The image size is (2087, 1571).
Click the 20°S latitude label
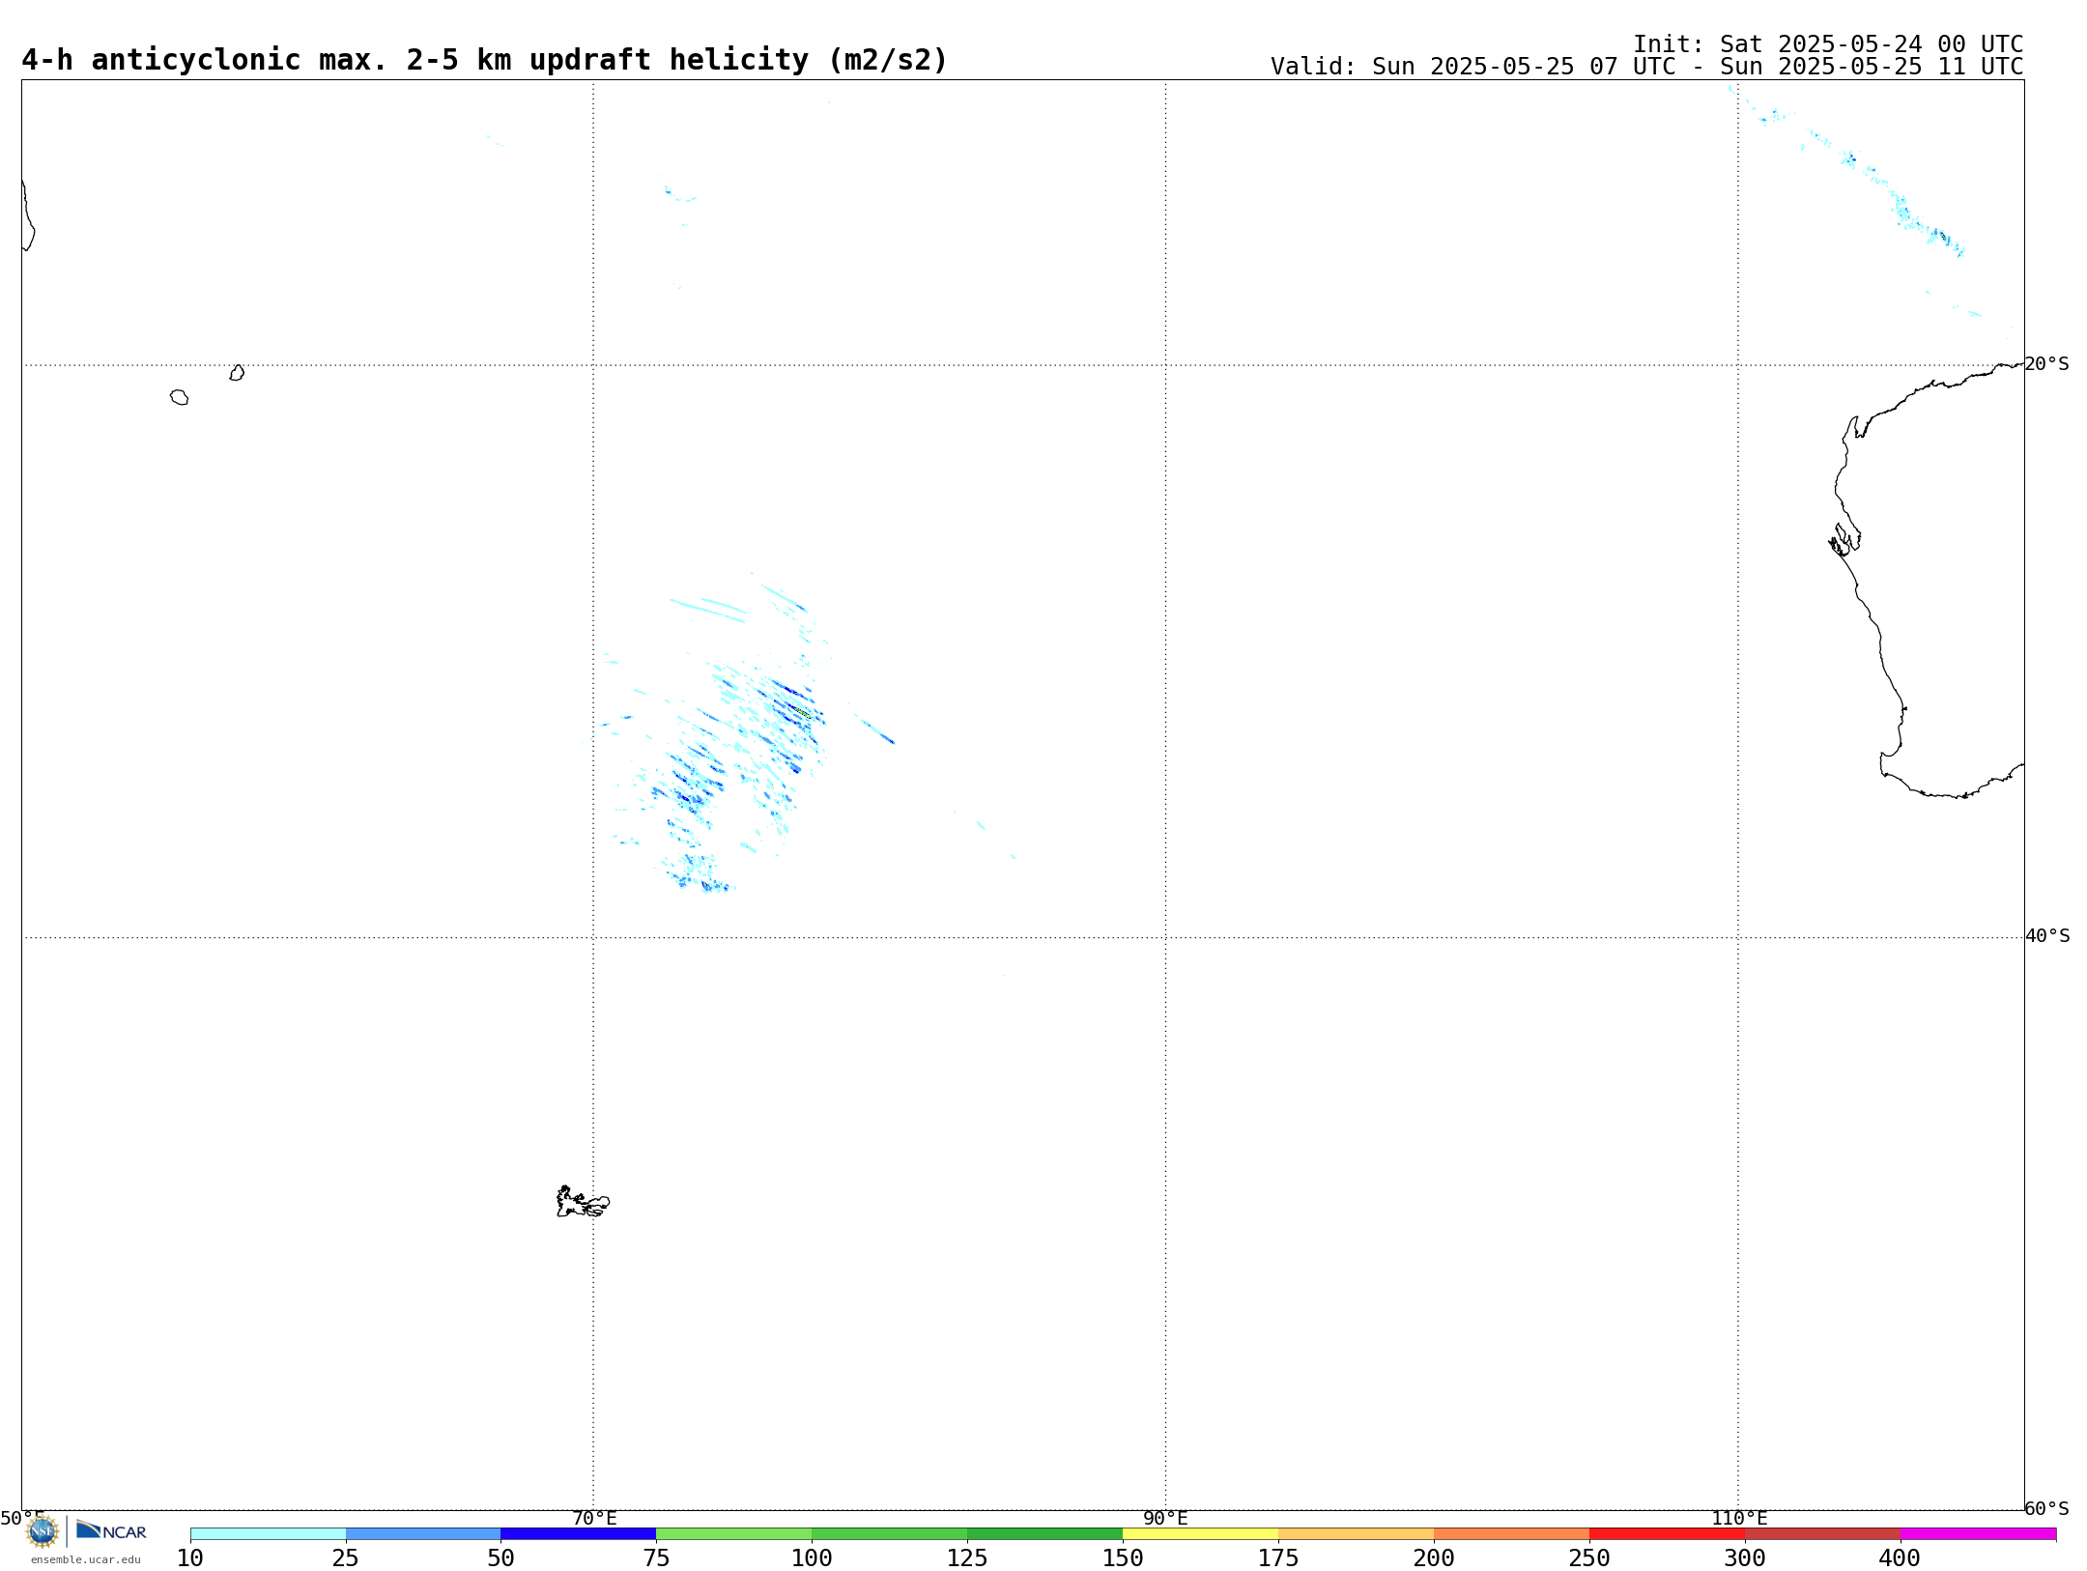coord(2046,364)
